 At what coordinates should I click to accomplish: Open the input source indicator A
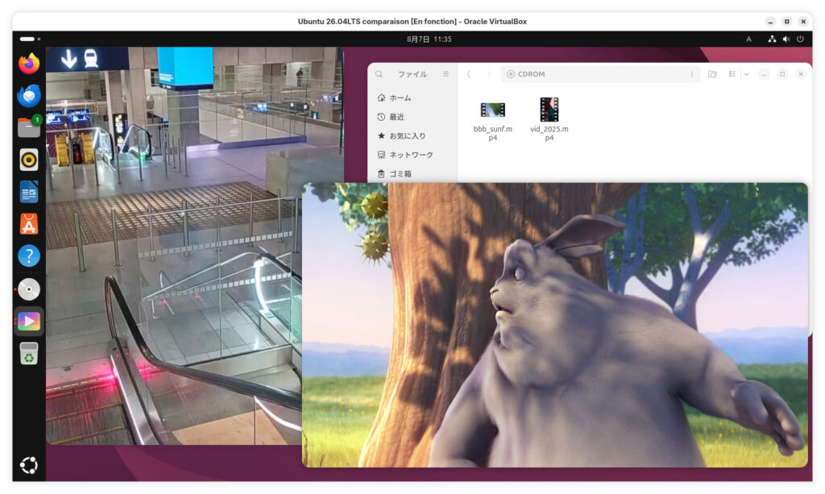[x=748, y=39]
